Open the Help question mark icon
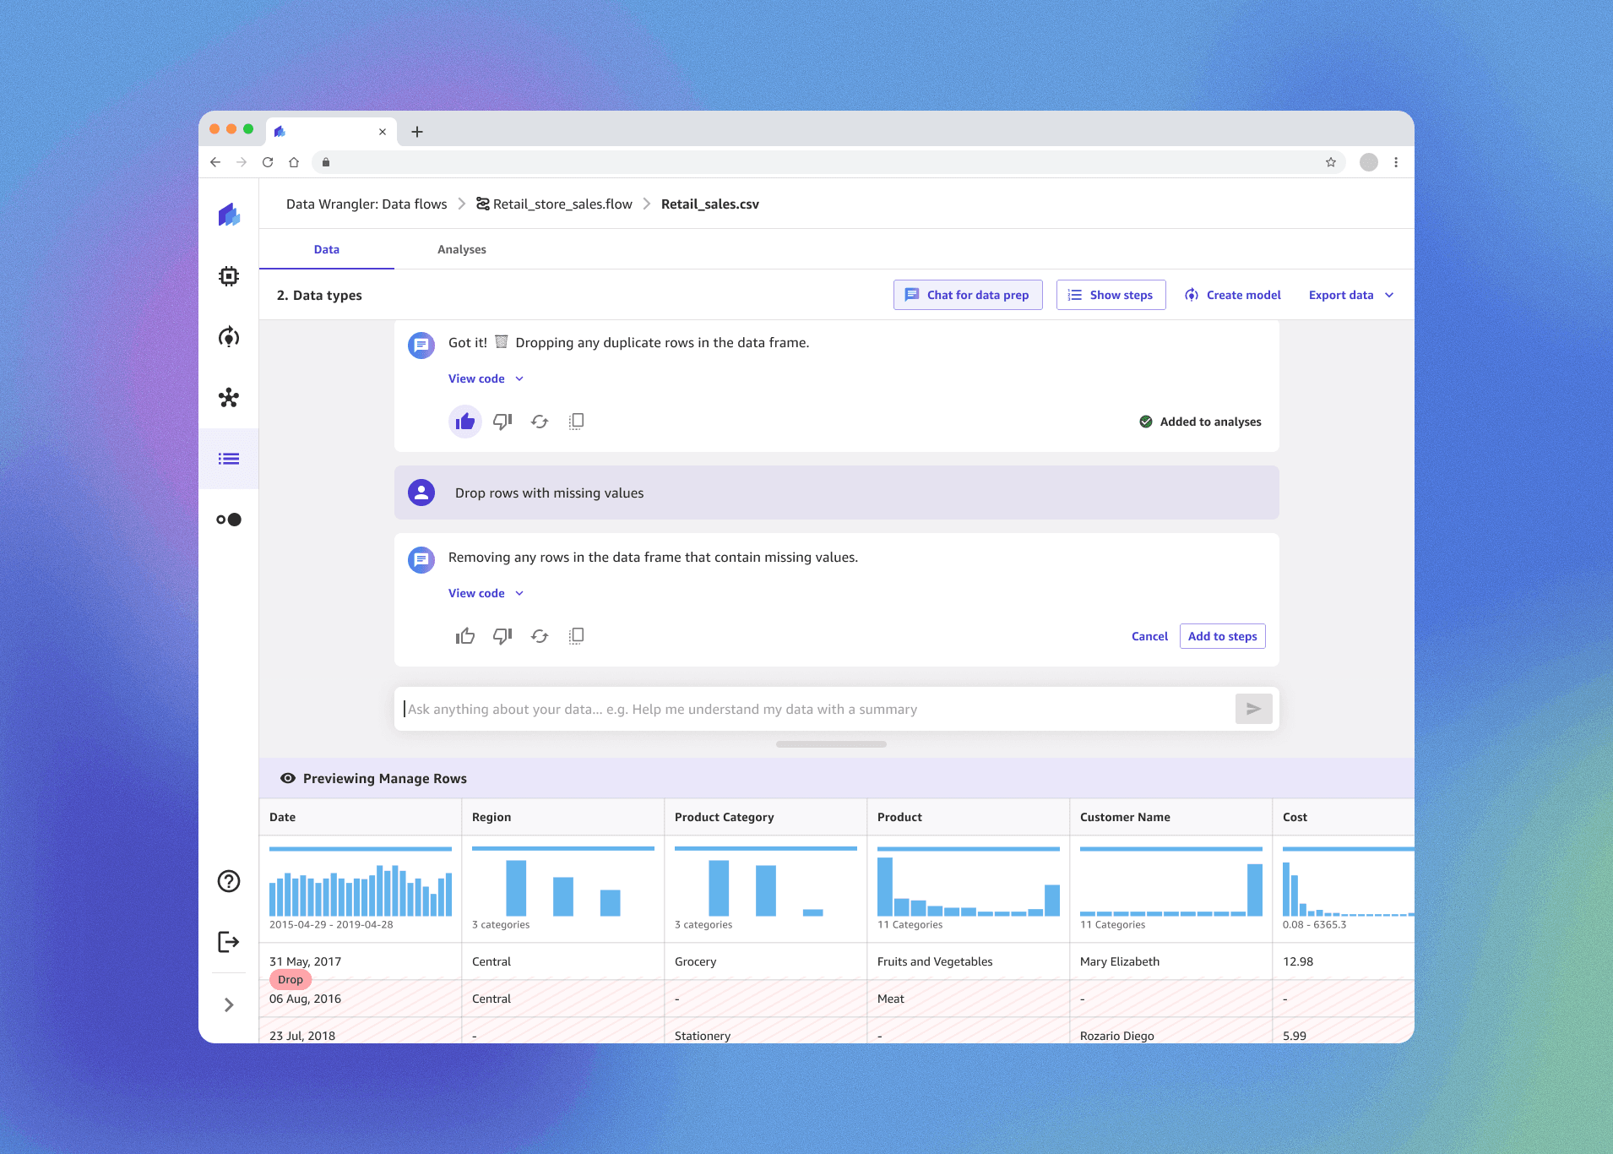The height and width of the screenshot is (1154, 1613). coord(229,881)
